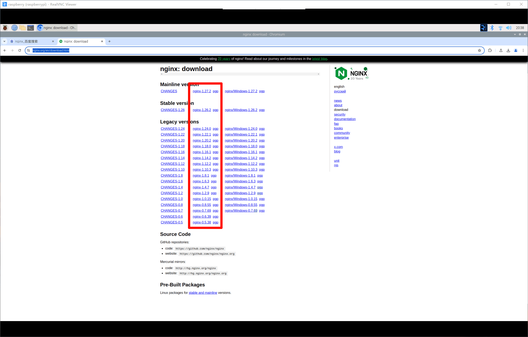The image size is (528, 337).
Task: Open the Chromium extensions puzzle icon
Action: [x=490, y=51]
